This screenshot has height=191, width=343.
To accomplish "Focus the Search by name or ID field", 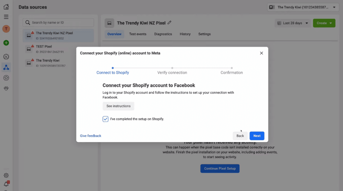I will 58,23.
